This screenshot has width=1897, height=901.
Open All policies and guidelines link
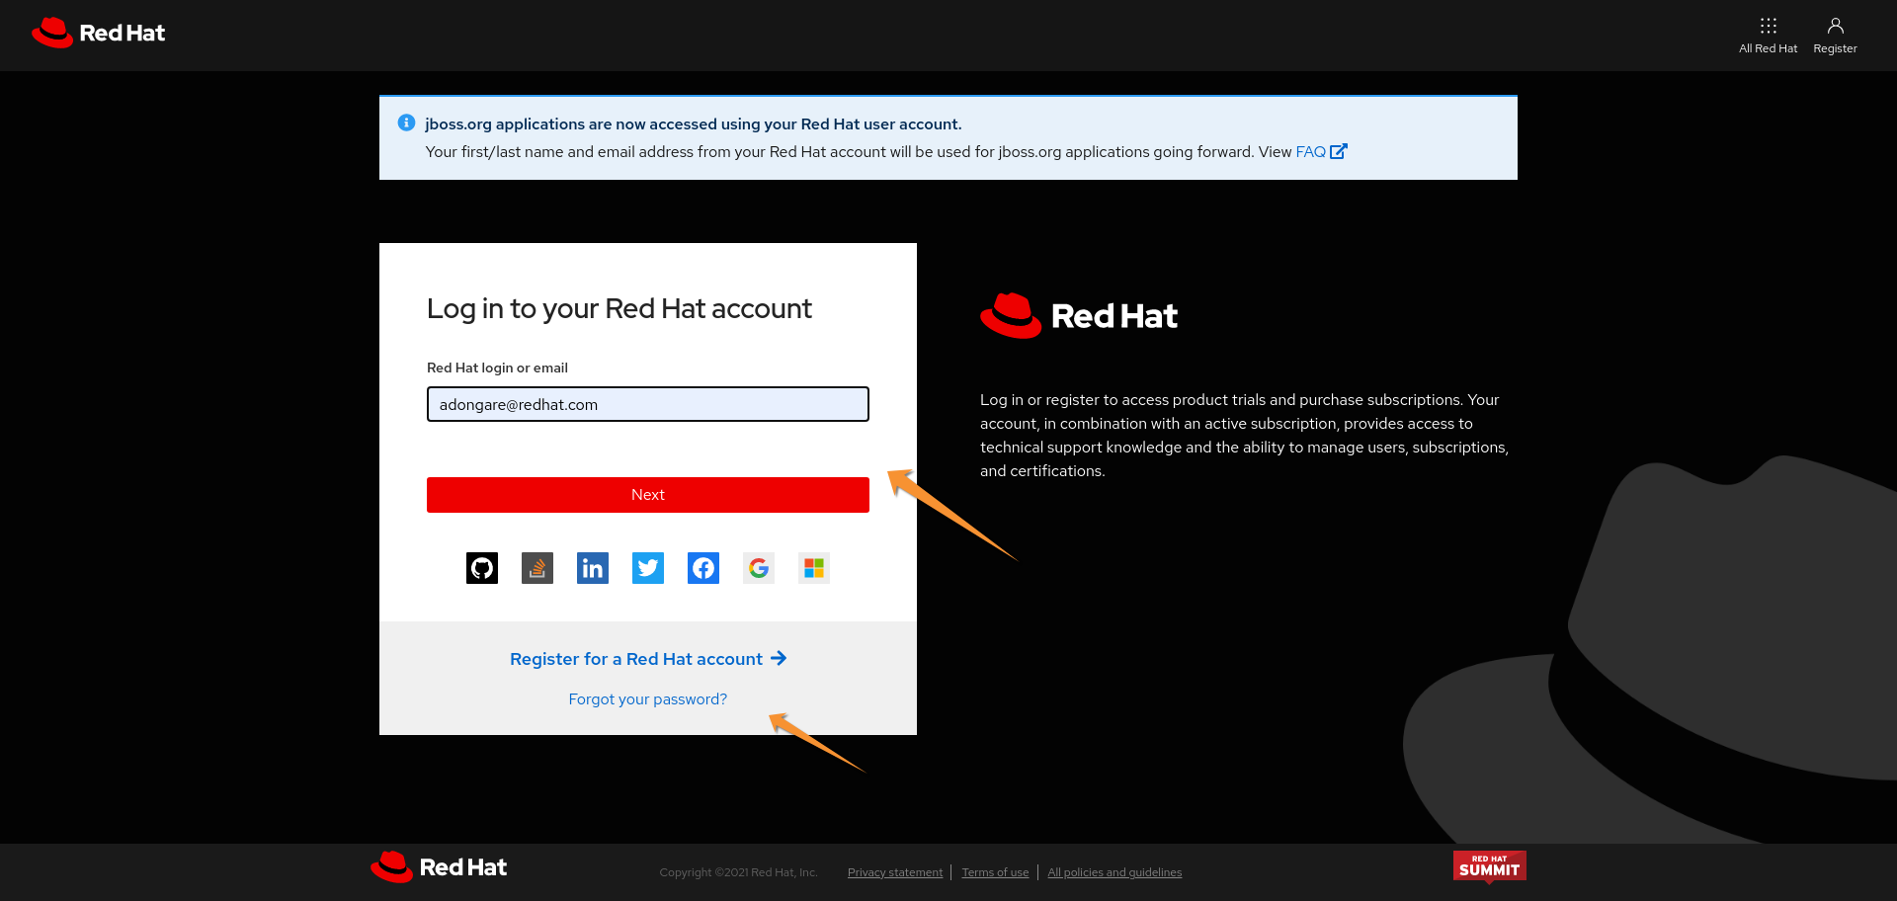coord(1114,872)
